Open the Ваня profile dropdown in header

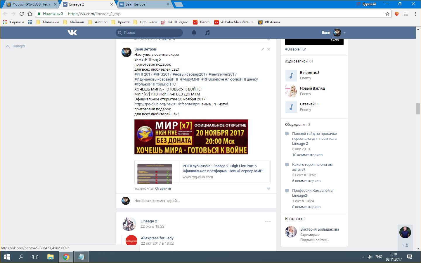[x=333, y=33]
